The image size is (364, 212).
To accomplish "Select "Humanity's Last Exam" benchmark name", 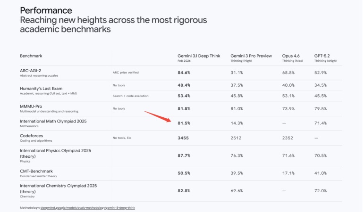I will pyautogui.click(x=41, y=89).
